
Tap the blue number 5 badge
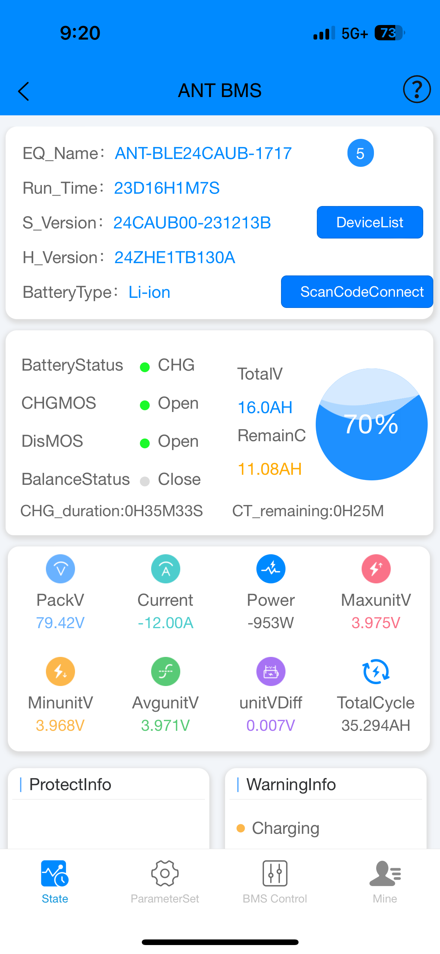pos(361,153)
